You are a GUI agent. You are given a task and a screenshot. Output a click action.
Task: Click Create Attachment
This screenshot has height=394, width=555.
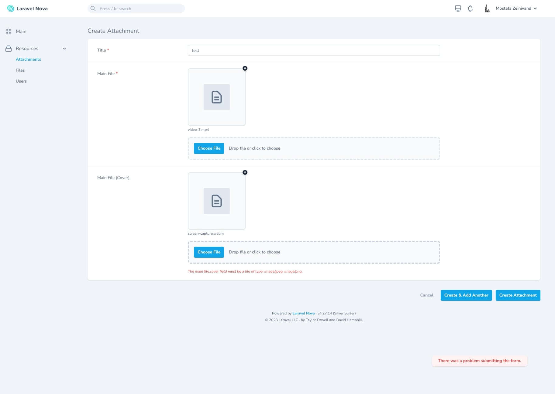click(518, 295)
